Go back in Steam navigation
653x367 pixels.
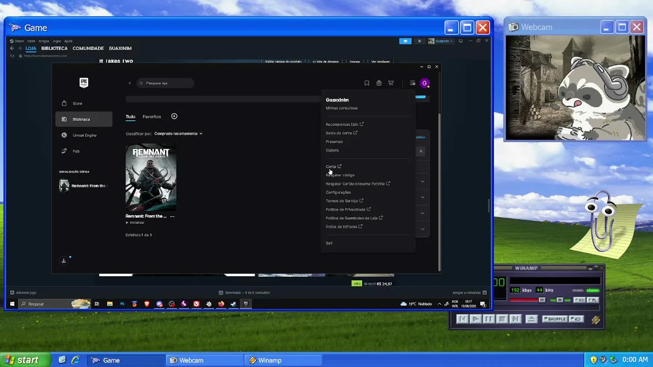(12, 48)
